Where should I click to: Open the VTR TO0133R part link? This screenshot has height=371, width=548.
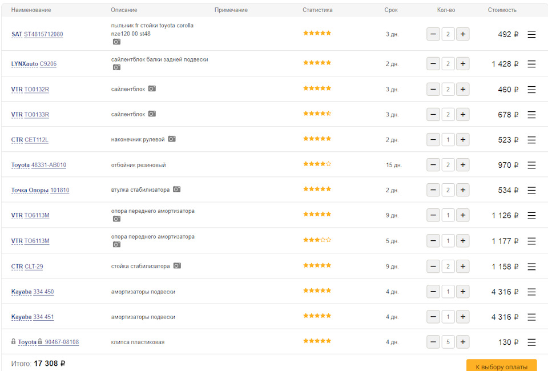(37, 115)
